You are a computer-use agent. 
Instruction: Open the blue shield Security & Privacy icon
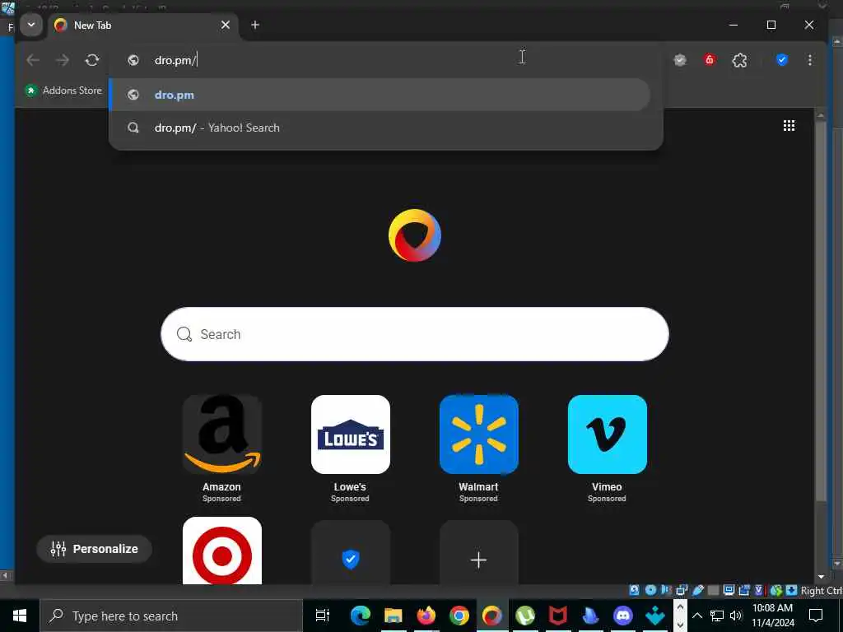point(782,60)
